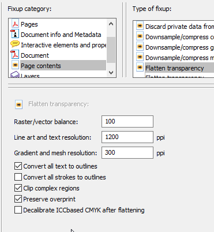Click the Document info and Metadata icon
Screen dimensions: 214x232
point(15,34)
